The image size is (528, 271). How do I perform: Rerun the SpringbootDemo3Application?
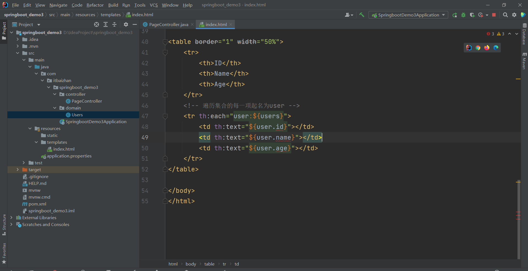[455, 15]
